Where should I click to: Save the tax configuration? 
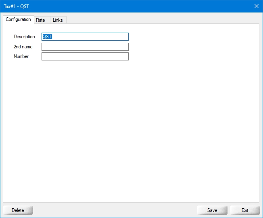[212, 210]
